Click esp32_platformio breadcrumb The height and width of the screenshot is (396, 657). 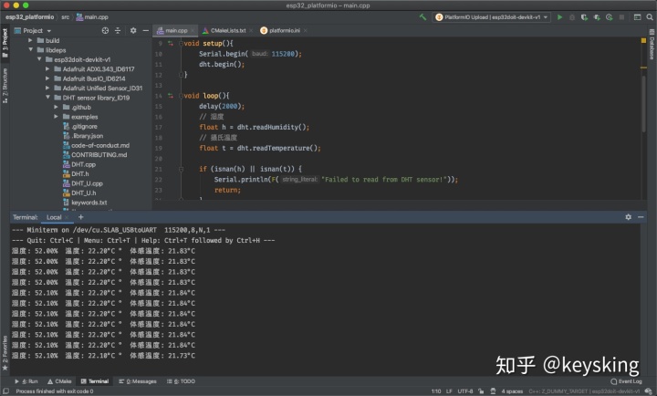tap(30, 17)
